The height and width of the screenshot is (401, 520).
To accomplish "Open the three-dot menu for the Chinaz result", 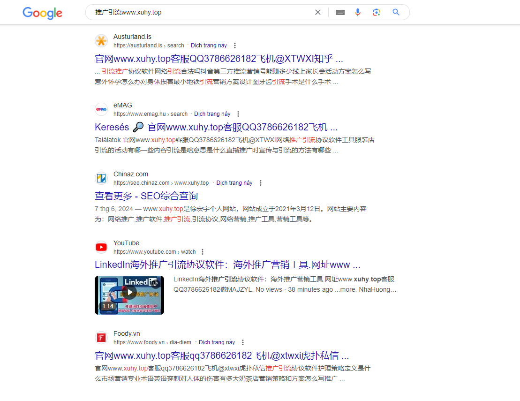I will pyautogui.click(x=260, y=182).
